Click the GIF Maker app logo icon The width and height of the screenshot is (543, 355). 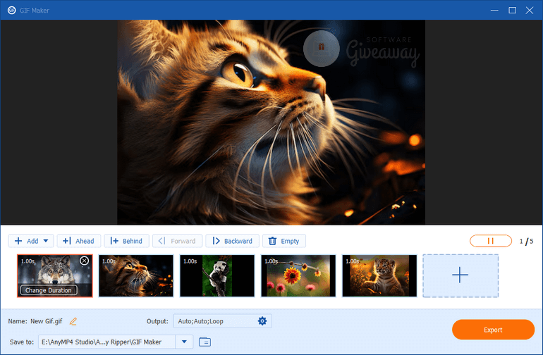[x=12, y=11]
